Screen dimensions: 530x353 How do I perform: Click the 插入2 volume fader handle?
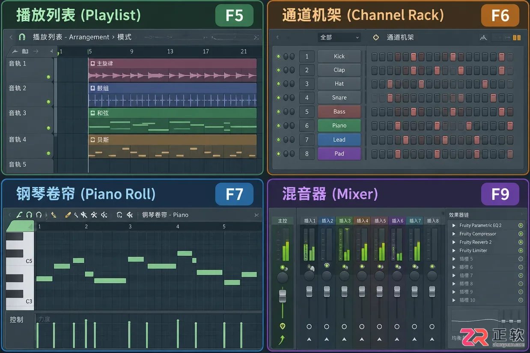[x=327, y=292]
